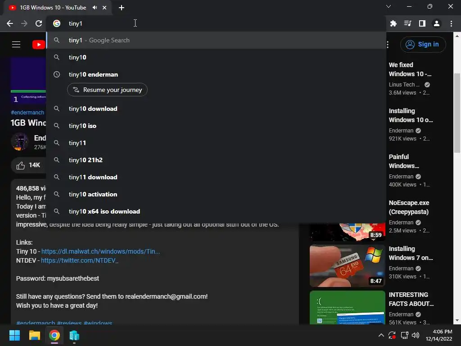This screenshot has height=346, width=461.
Task: Choose the 'tiny11' suggestion
Action: [x=216, y=143]
